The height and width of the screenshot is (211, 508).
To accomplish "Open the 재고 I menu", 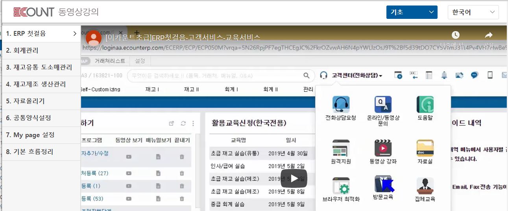I will pyautogui.click(x=152, y=89).
